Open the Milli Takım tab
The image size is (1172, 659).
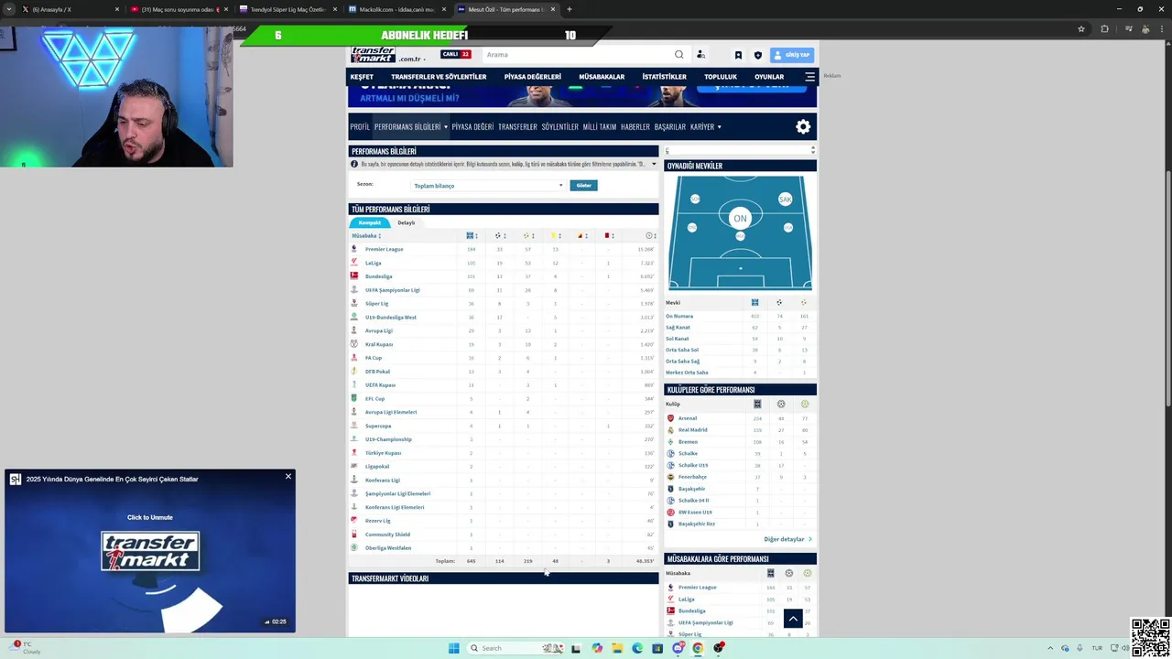pyautogui.click(x=600, y=127)
